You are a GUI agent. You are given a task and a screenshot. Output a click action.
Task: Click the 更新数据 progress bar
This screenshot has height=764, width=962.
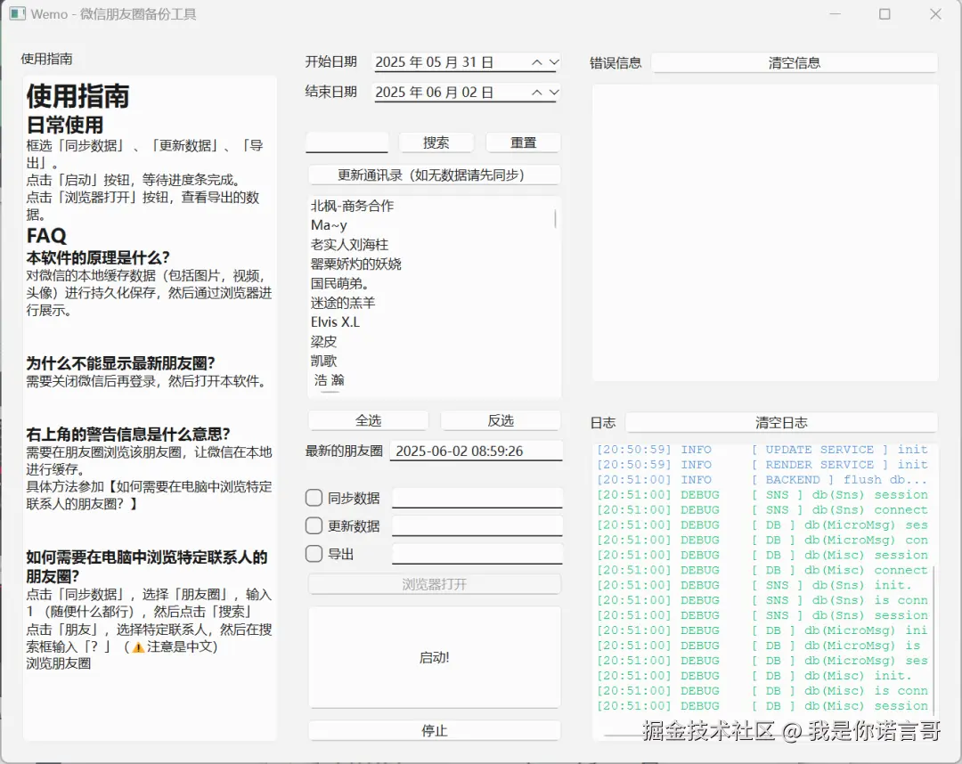click(x=477, y=526)
